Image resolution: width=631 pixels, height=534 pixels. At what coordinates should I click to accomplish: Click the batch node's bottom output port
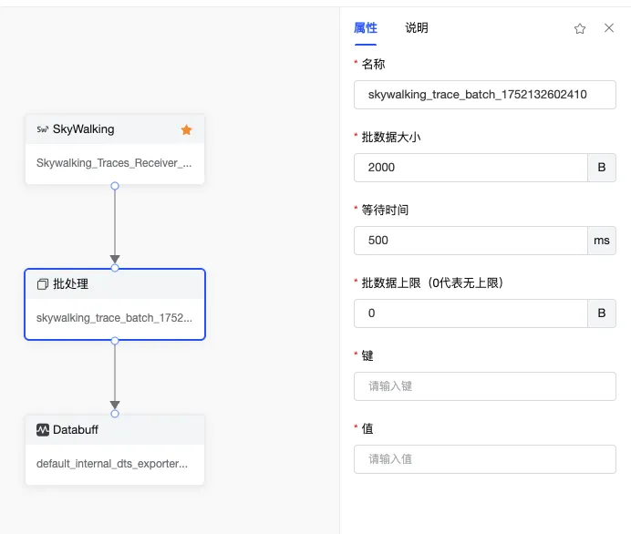pos(115,341)
